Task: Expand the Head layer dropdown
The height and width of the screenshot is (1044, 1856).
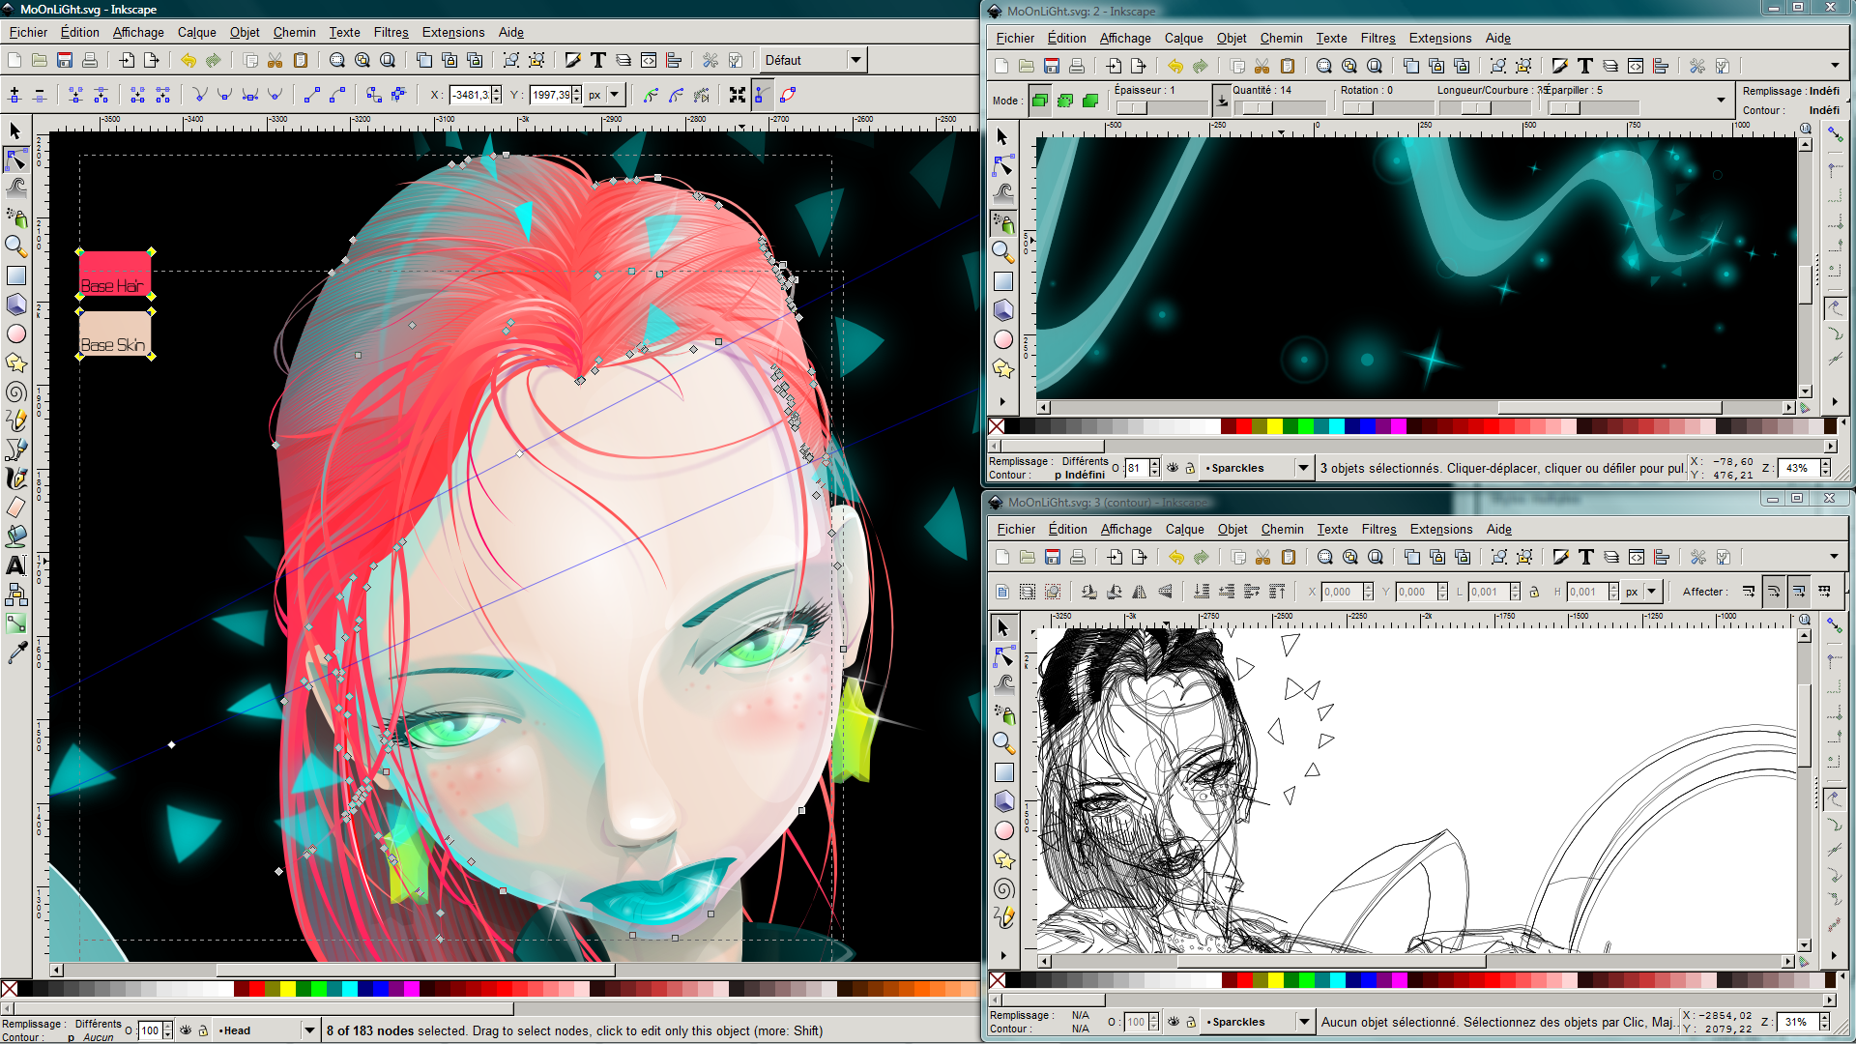Action: tap(311, 1029)
